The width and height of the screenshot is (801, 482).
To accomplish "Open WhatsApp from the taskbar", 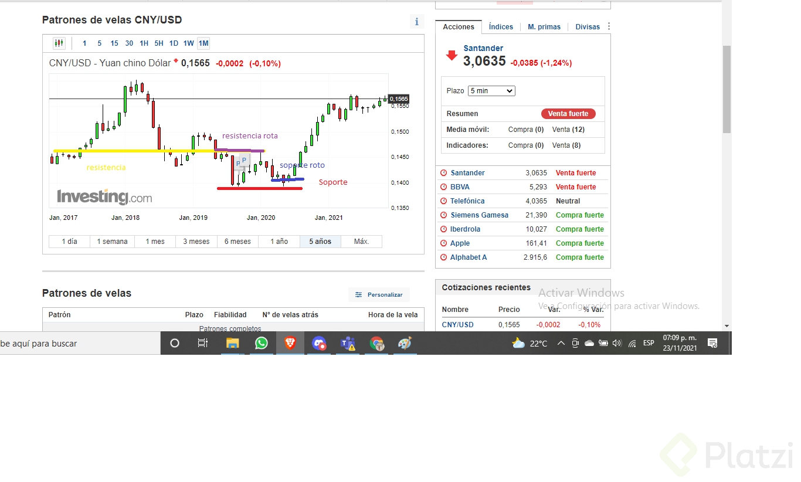I will pyautogui.click(x=261, y=344).
